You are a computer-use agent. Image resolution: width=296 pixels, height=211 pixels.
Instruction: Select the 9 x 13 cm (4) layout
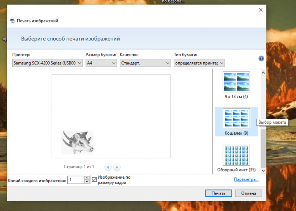pos(236,82)
